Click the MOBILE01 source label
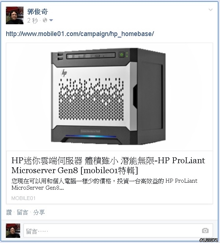Viewport: 220px width, 243px height. [23, 198]
